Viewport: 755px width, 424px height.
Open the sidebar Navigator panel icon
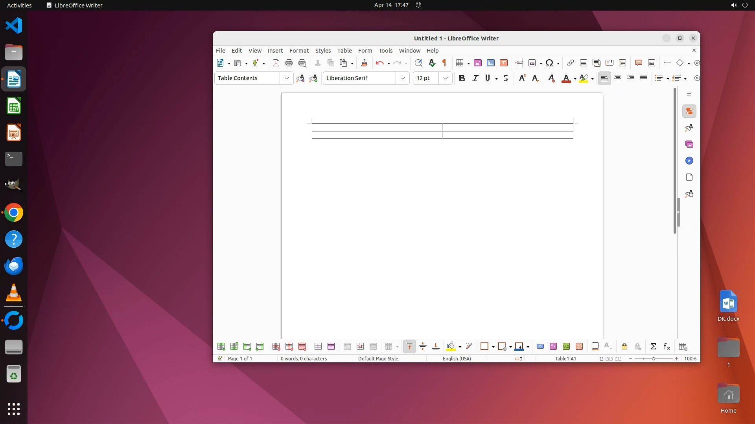(x=689, y=161)
